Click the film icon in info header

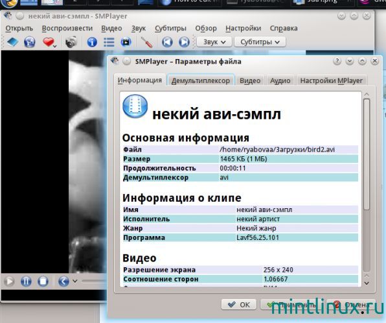click(135, 106)
